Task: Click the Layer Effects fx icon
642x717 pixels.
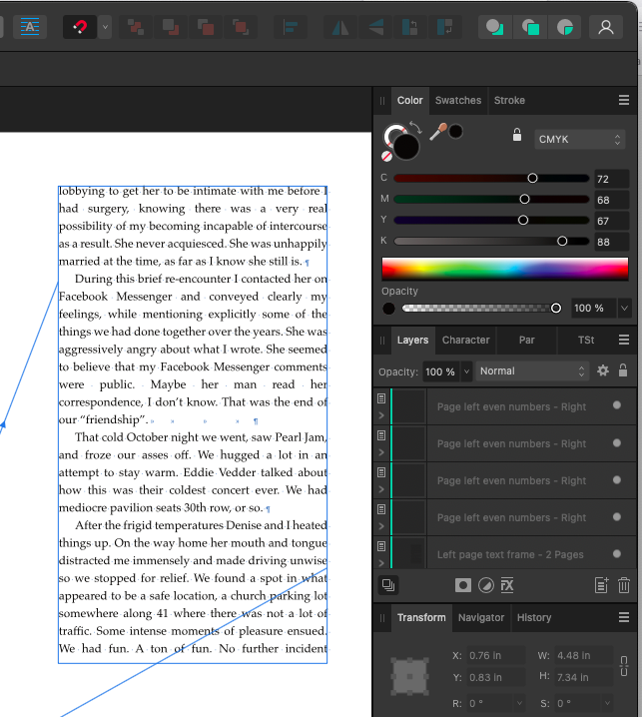Action: click(x=507, y=585)
